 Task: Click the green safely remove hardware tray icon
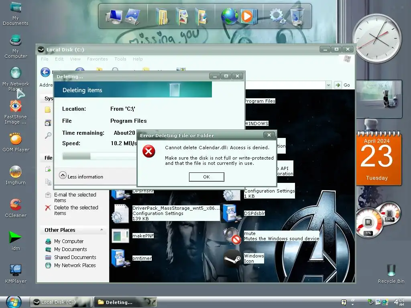[x=370, y=302]
